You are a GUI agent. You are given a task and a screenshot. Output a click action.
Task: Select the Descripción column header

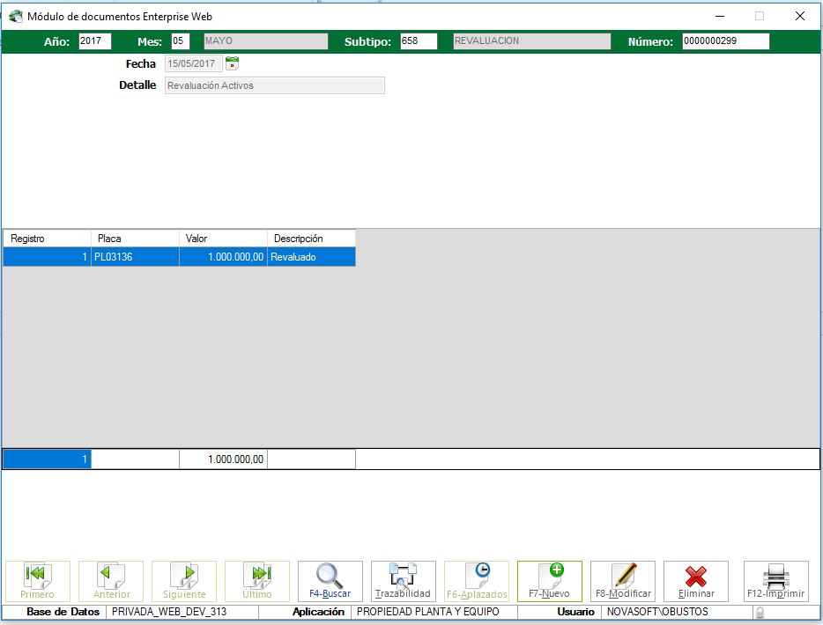[x=312, y=239]
